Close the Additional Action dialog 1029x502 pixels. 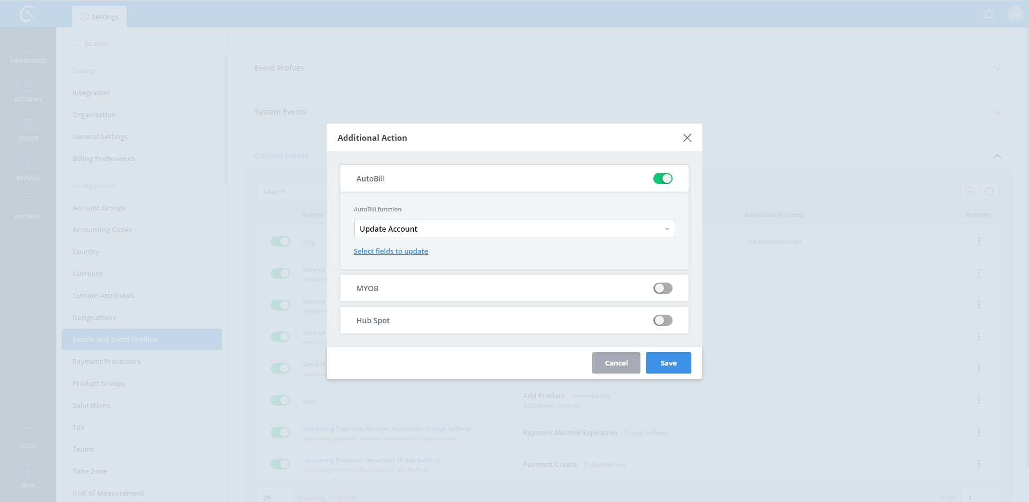click(x=687, y=138)
